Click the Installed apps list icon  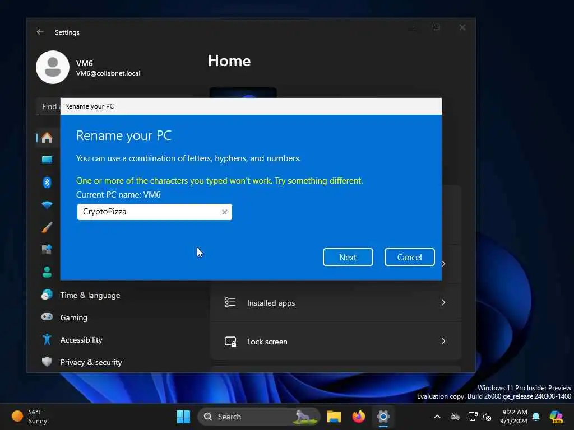coord(230,302)
